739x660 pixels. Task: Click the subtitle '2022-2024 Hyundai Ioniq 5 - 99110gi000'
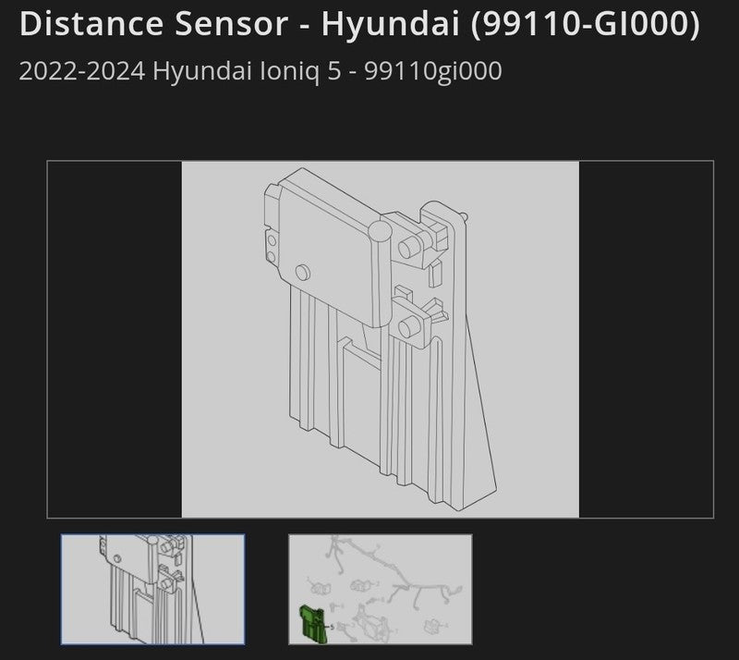click(x=260, y=72)
